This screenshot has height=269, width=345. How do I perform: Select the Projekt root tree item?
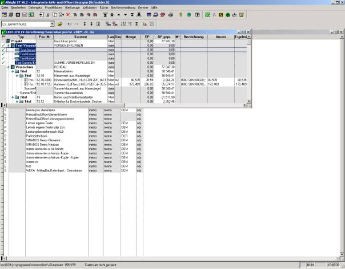point(17,41)
